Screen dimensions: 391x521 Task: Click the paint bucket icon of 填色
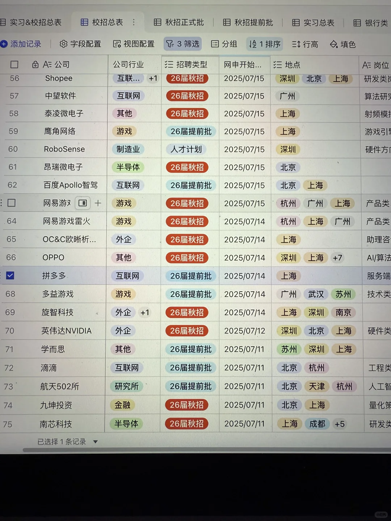pyautogui.click(x=333, y=45)
